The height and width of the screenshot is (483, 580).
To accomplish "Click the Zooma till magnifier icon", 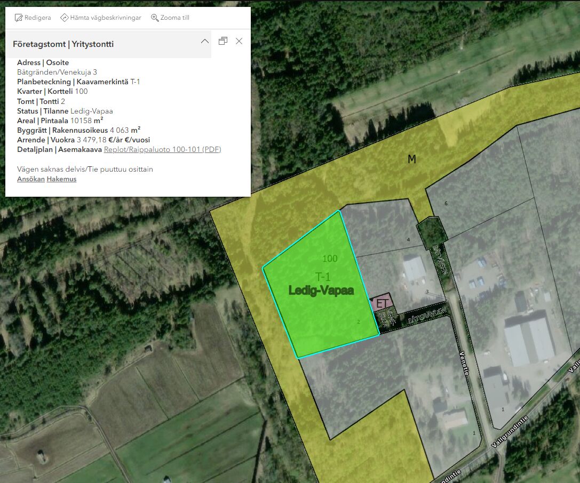I will point(155,18).
